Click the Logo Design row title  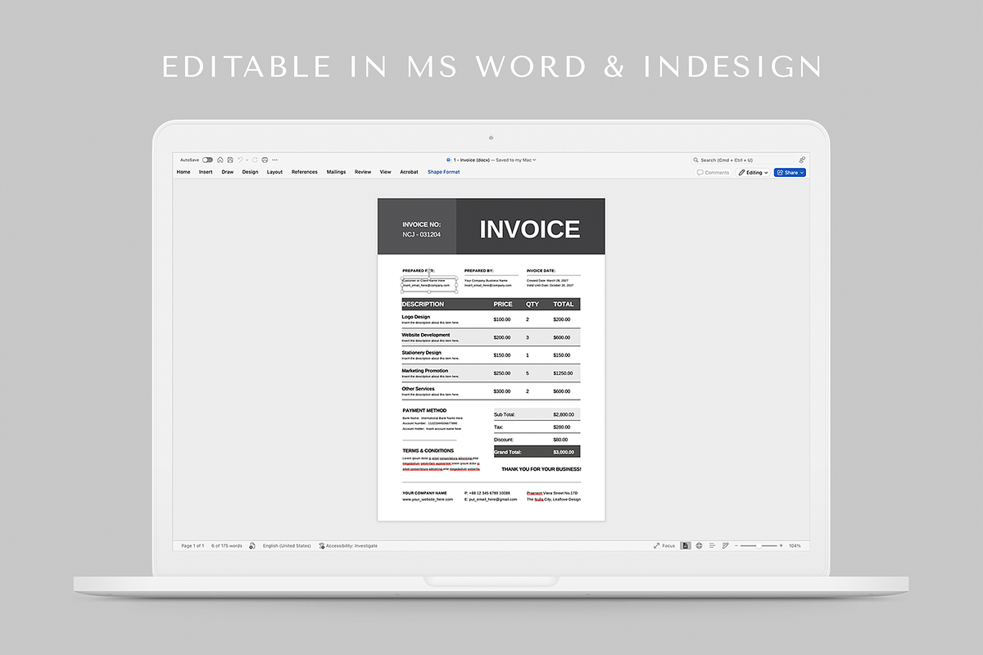tap(415, 317)
